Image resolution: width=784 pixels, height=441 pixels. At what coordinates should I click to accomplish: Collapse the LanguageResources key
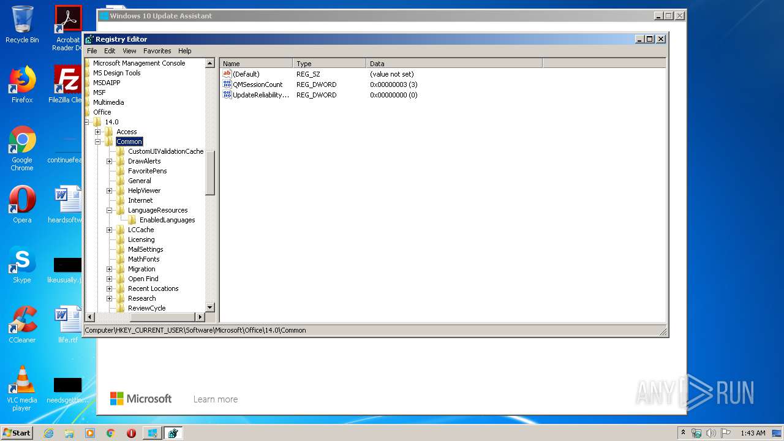click(x=110, y=210)
